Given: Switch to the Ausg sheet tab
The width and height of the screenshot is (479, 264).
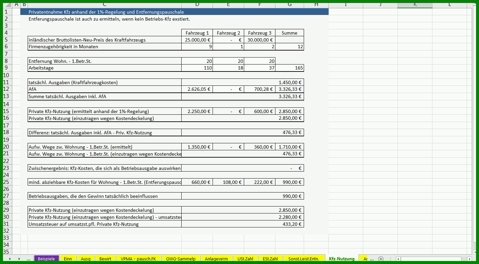Looking at the screenshot, I should (85, 259).
